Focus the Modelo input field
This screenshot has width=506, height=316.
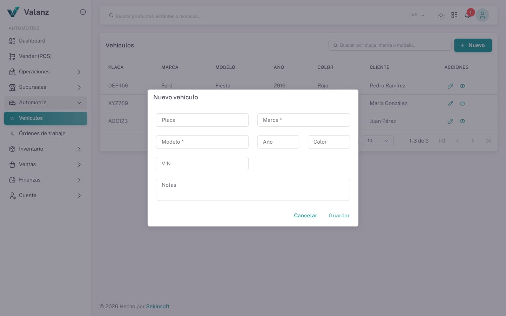coord(202,142)
